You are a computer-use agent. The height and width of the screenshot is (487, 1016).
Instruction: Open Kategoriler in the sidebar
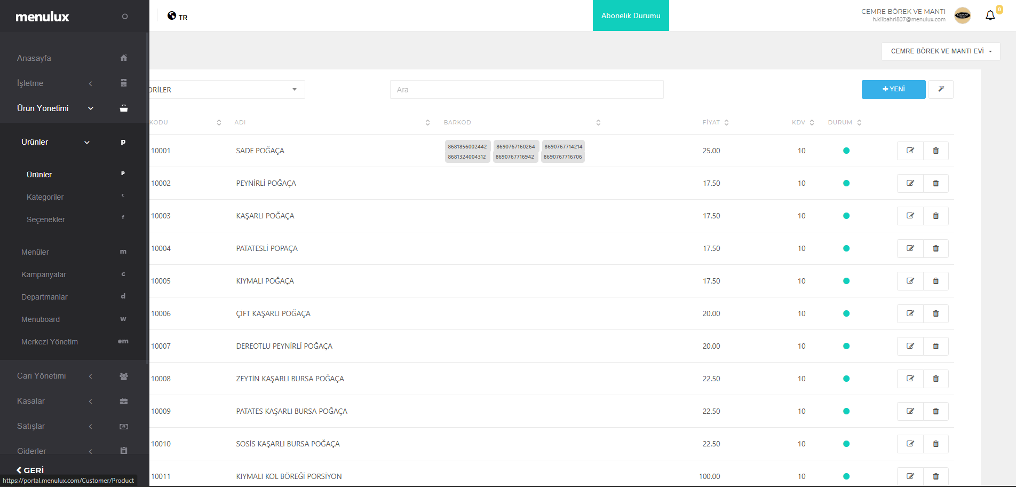point(45,197)
